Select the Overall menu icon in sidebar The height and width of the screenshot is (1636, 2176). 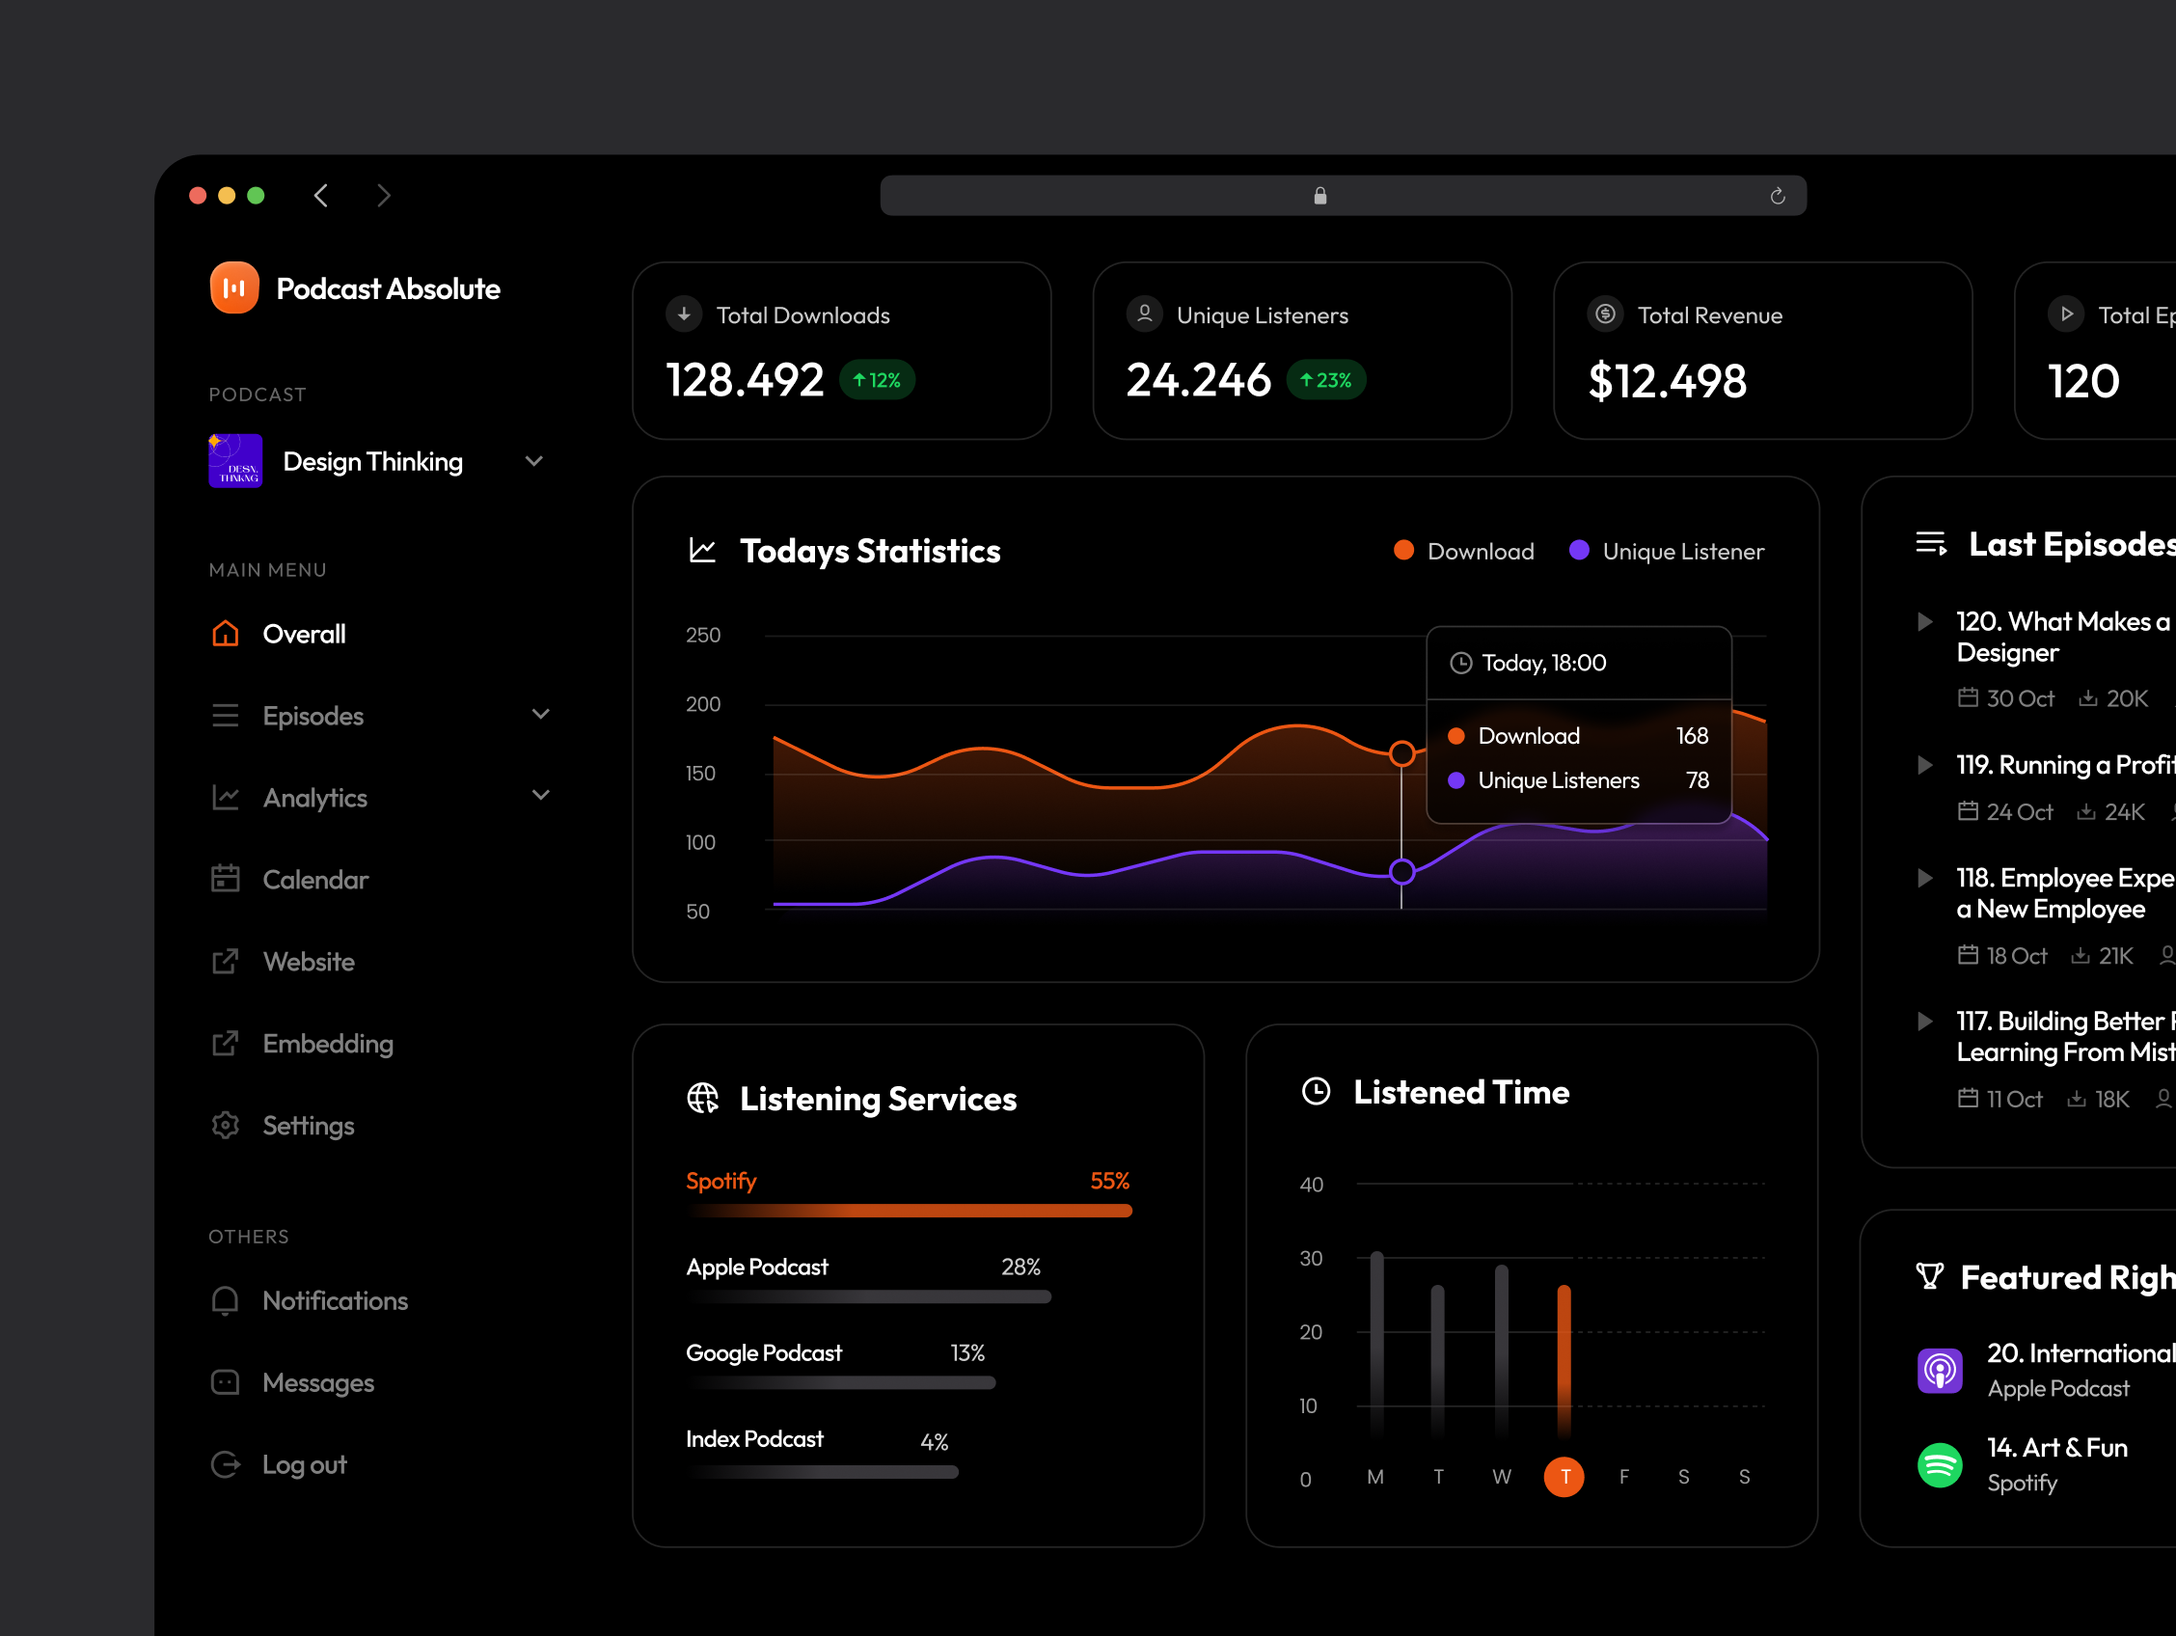[226, 634]
